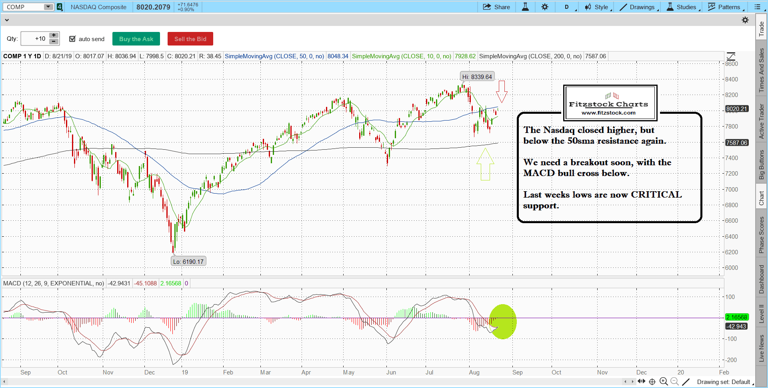Toggle the auto send checkbox

(x=72, y=39)
